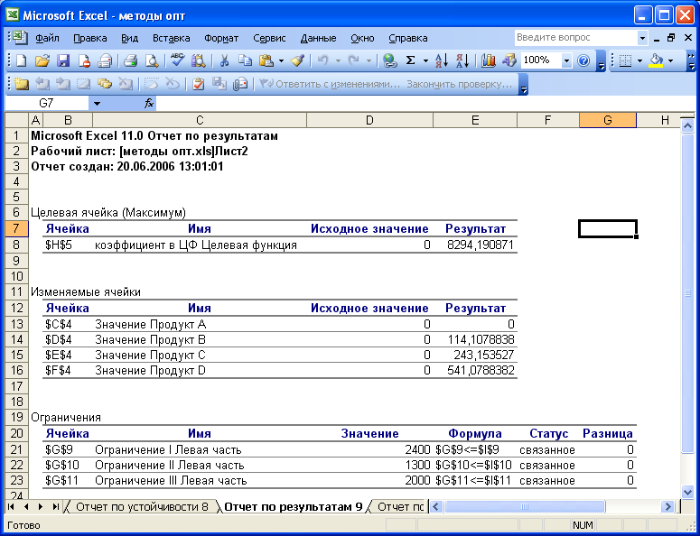Click the Send to Mail Recipient paperclip icon
Viewport: 700px width, 536px height.
[240, 83]
